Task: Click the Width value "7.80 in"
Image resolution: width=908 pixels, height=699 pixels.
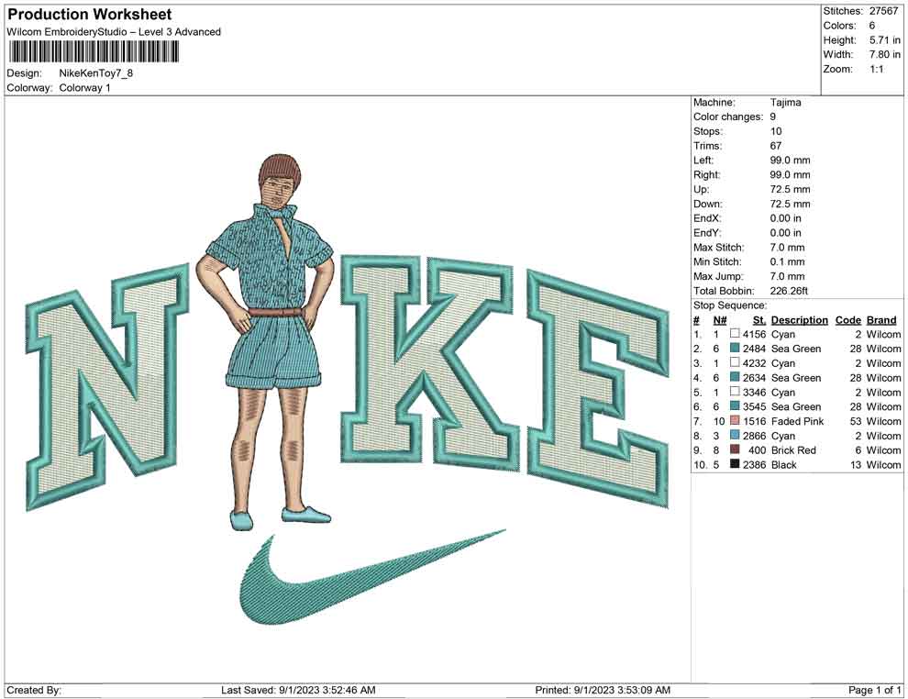Action: pos(884,54)
